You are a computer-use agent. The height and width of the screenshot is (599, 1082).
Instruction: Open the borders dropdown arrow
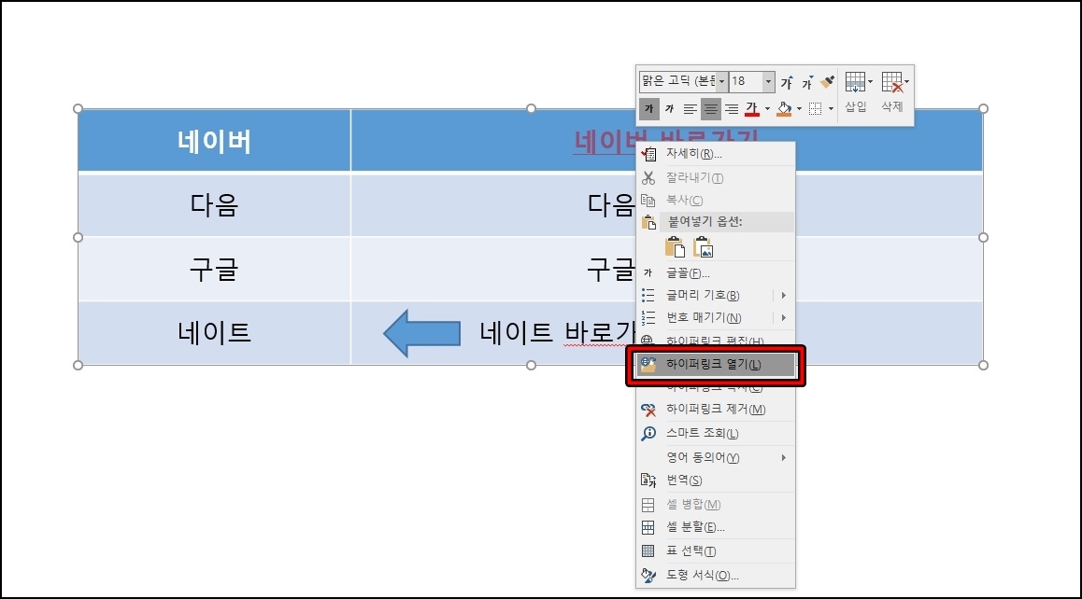[x=831, y=108]
